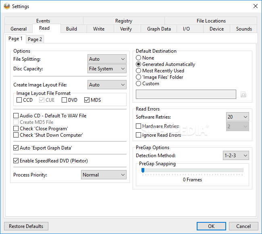Screen dimensions: 262x234
Task: Expand Create Image Layout File dropdown
Action: click(107, 85)
